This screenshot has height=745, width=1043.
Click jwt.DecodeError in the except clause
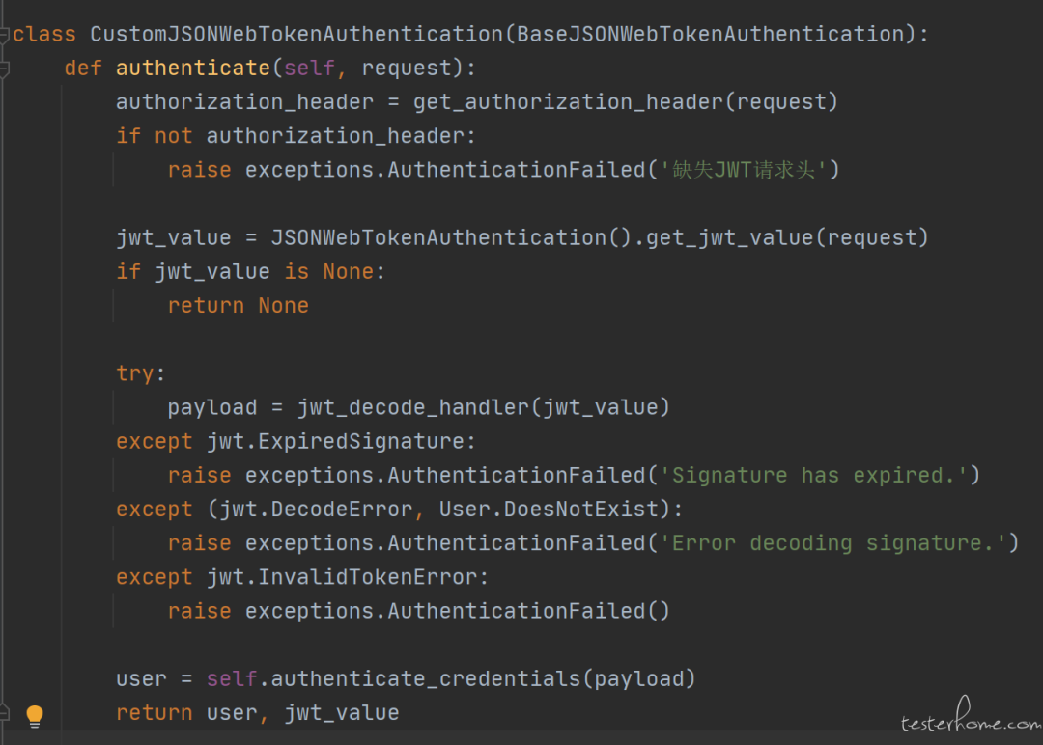pyautogui.click(x=316, y=509)
